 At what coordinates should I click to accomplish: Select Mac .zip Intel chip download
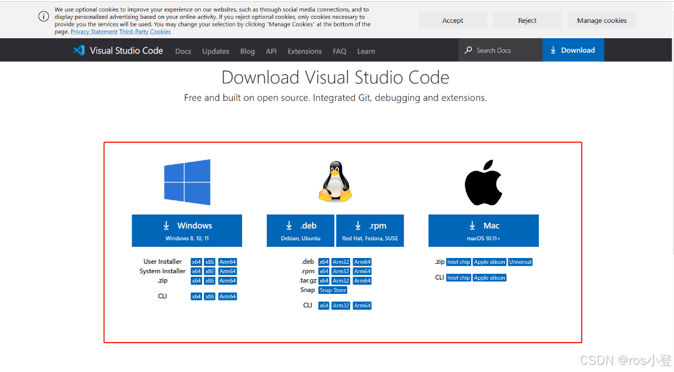459,262
